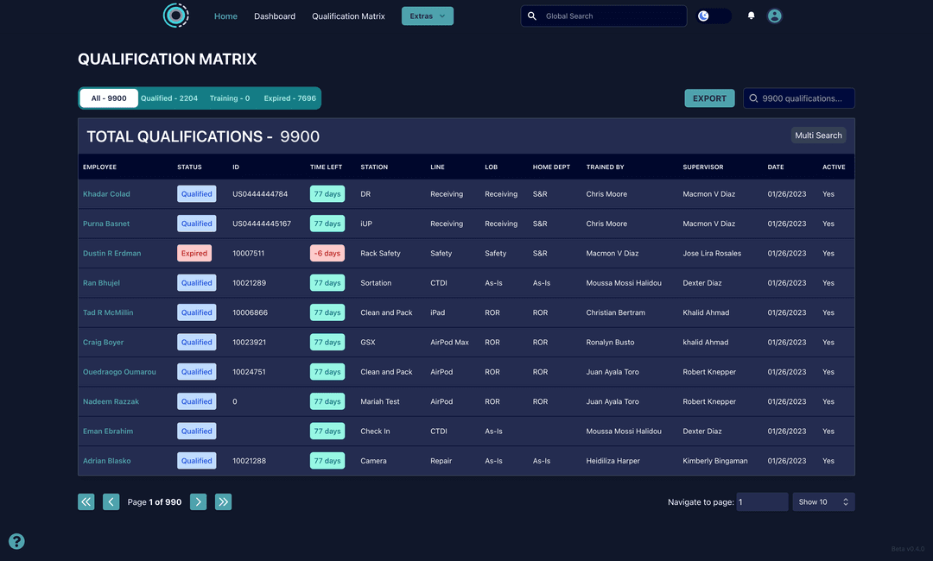Sort by Time Left column header
The height and width of the screenshot is (561, 933).
point(326,167)
